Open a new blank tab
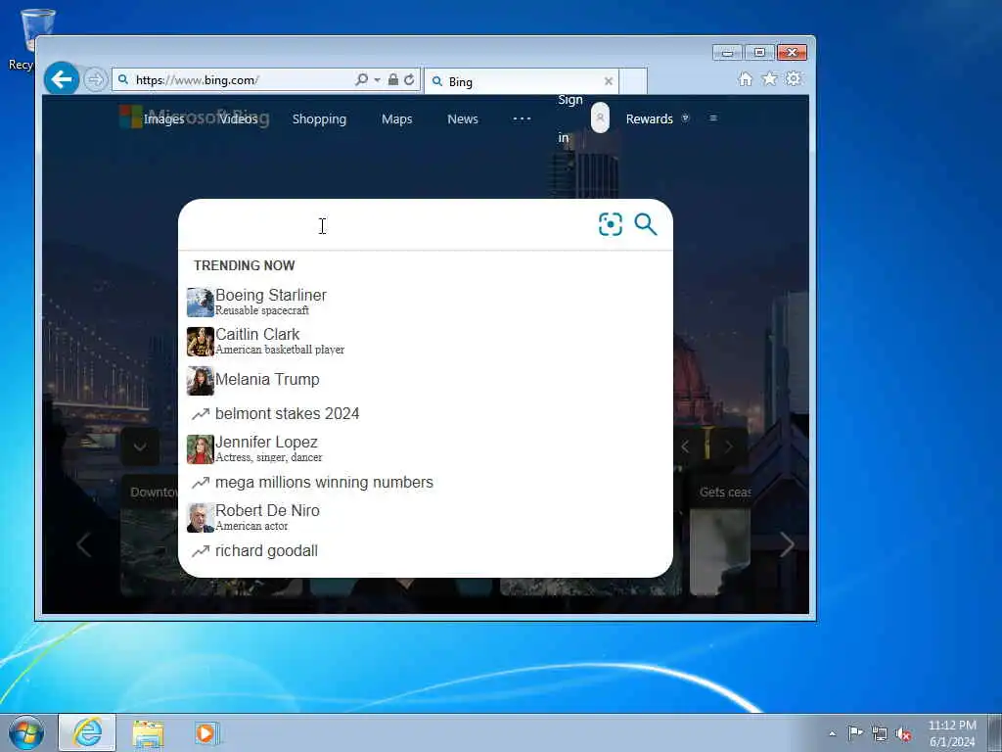Viewport: 1002px width, 752px height. click(633, 81)
